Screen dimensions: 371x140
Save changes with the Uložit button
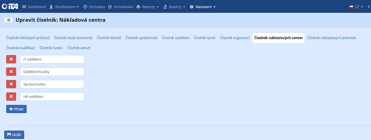pos(14,135)
